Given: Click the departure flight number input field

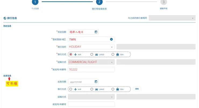Looking at the screenshot, I should click(x=91, y=104).
